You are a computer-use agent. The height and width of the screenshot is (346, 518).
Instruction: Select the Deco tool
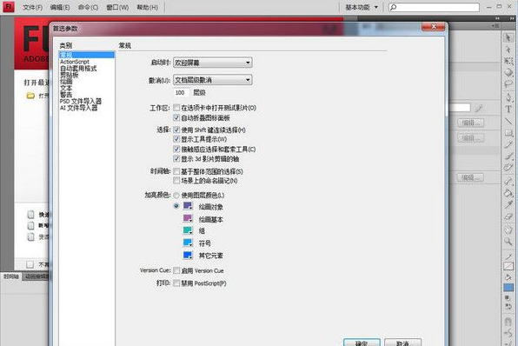[508, 167]
